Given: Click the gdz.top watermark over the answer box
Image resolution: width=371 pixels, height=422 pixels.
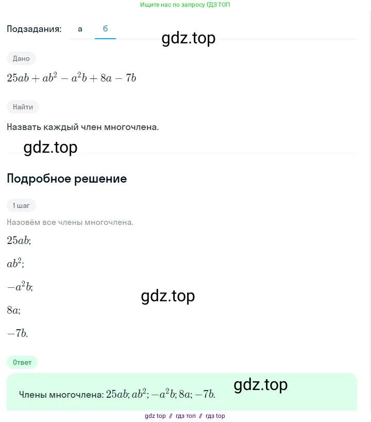Looking at the screenshot, I should pos(260,384).
